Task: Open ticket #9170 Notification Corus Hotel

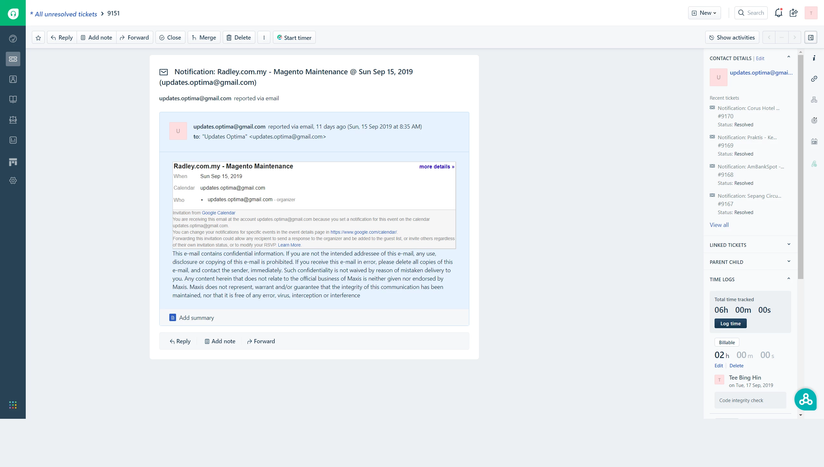Action: click(x=748, y=108)
